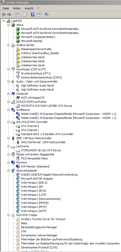Viewport: 121px width, 252px height.
Task: Collapse the Akkus category
Action: 8,25
